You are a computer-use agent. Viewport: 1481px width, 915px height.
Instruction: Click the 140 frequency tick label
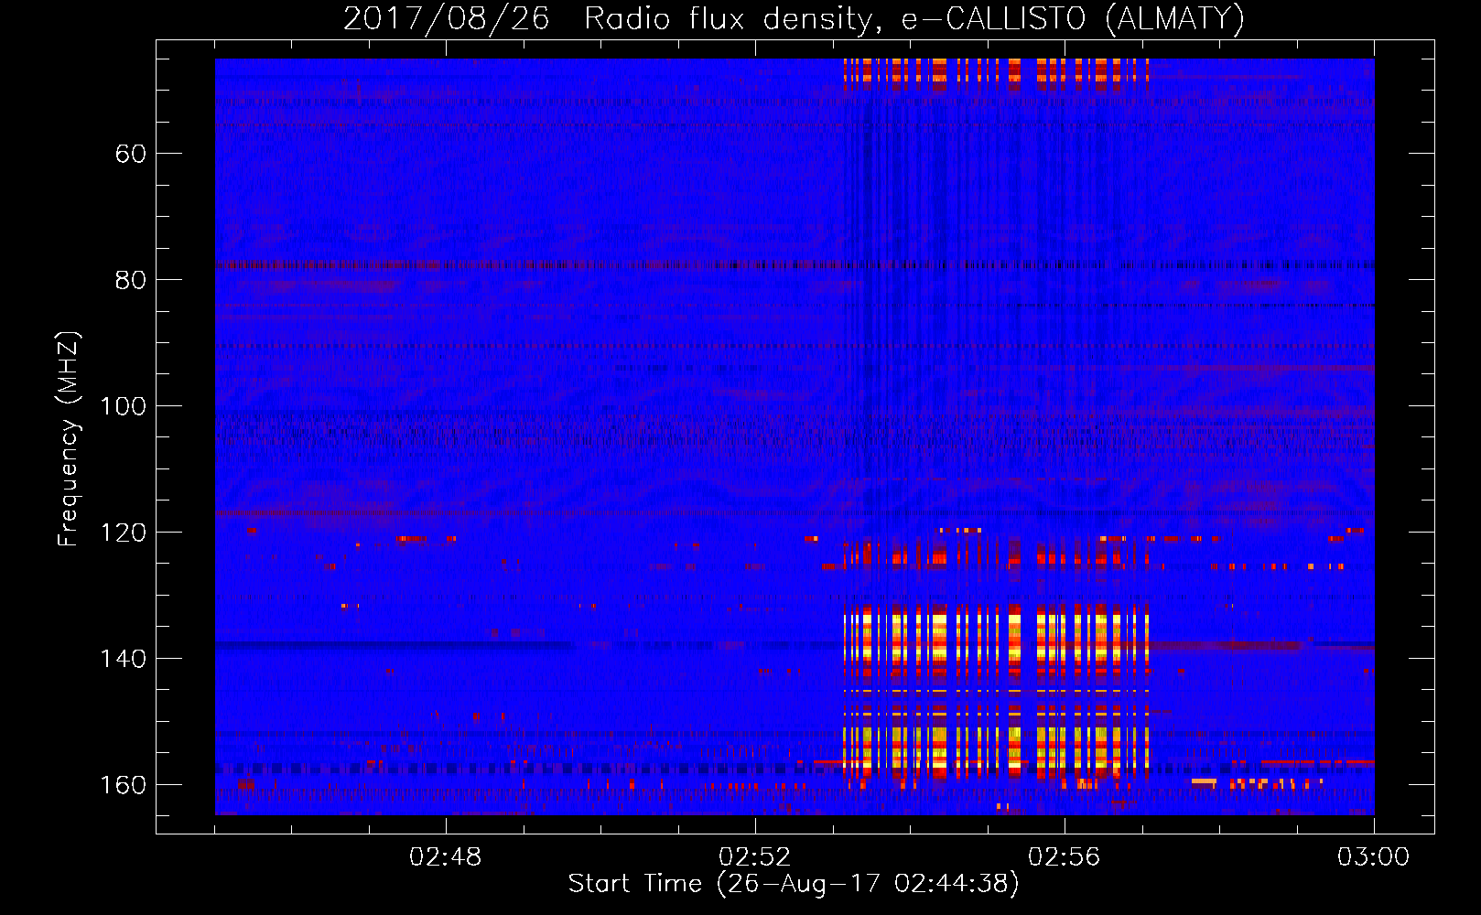(124, 659)
